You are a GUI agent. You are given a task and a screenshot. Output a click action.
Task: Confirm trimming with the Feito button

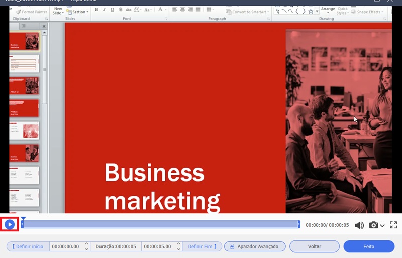369,246
